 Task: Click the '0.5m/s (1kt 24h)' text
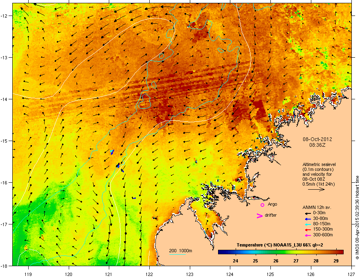pos(318,184)
